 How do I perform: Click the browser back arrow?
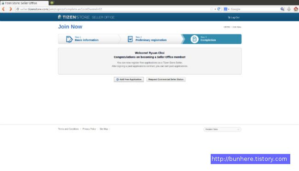(3, 9)
